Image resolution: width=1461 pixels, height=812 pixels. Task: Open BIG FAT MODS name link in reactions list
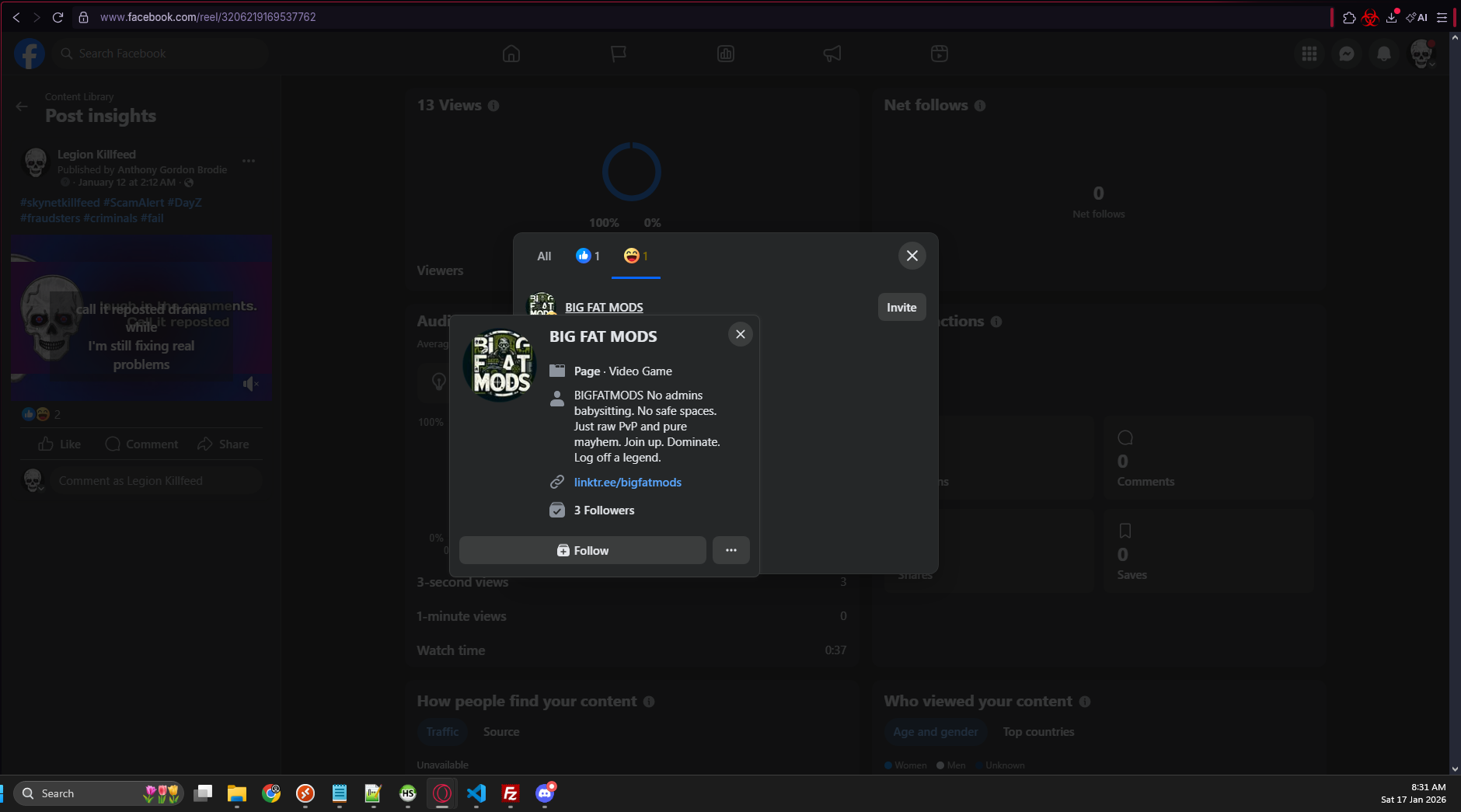(x=604, y=308)
